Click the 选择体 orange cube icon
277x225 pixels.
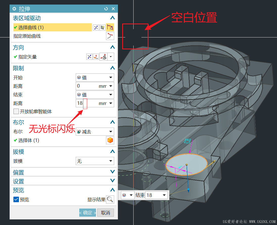pyautogui.click(x=110, y=140)
